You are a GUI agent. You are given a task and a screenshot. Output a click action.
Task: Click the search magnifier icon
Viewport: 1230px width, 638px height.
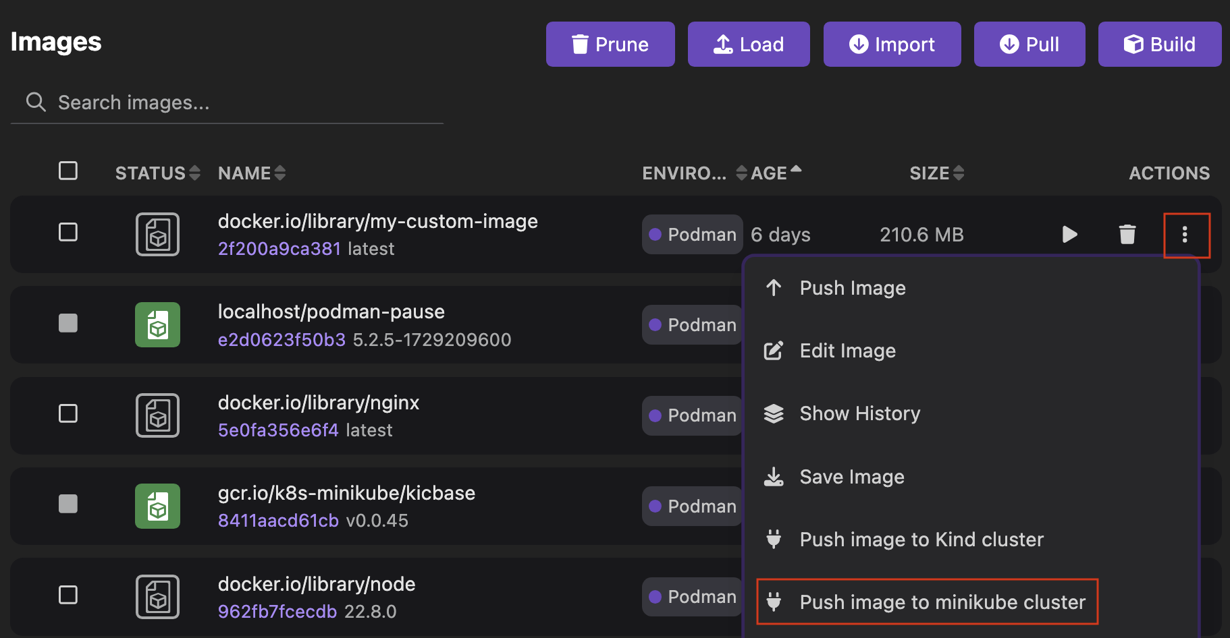click(x=36, y=102)
